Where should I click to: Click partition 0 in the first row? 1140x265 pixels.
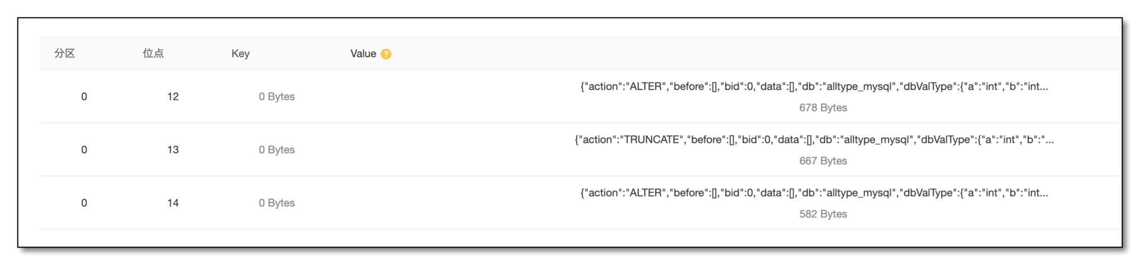click(84, 96)
